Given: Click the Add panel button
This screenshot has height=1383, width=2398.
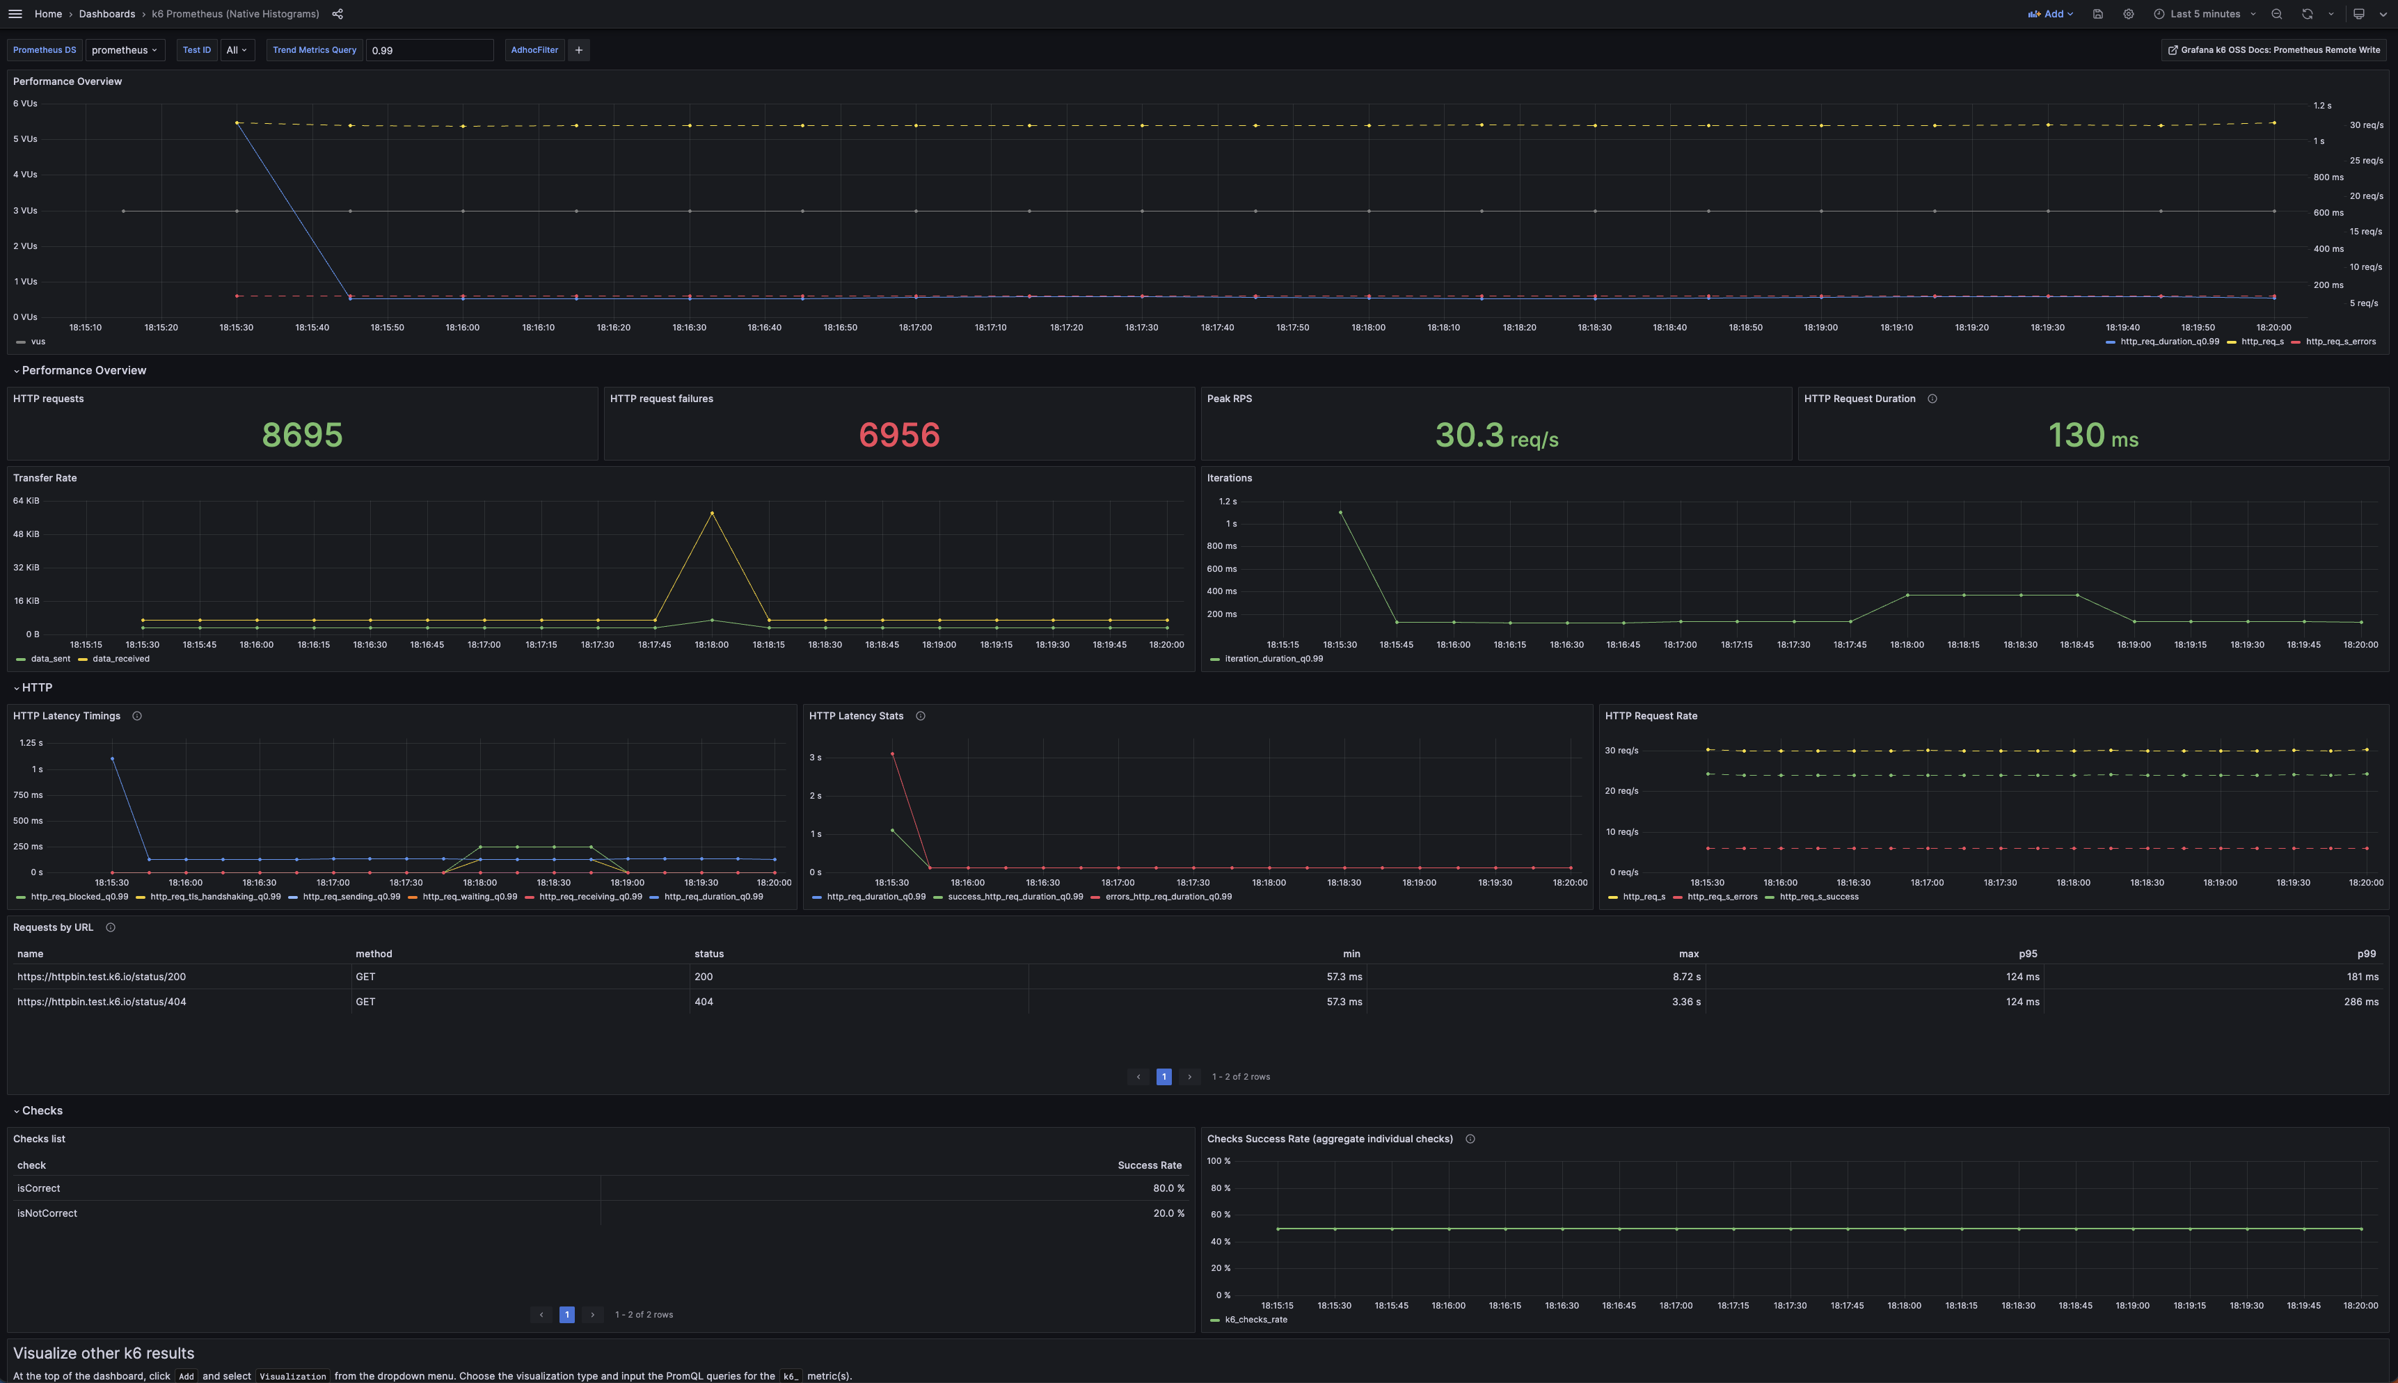Looking at the screenshot, I should click(2050, 14).
